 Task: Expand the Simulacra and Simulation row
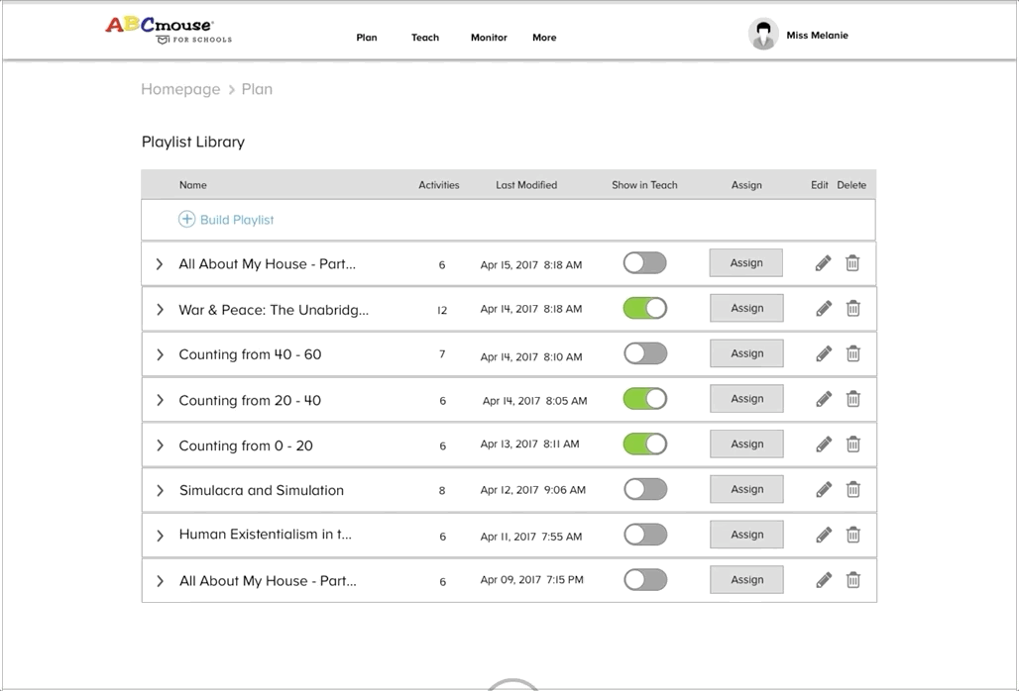point(160,490)
